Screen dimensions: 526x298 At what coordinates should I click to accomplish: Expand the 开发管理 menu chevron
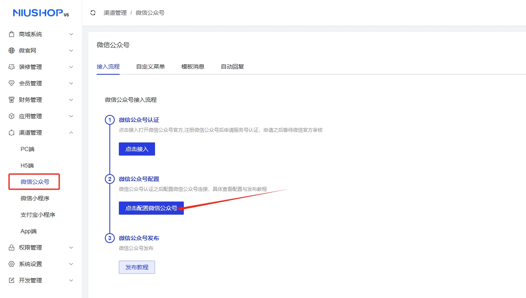71,280
